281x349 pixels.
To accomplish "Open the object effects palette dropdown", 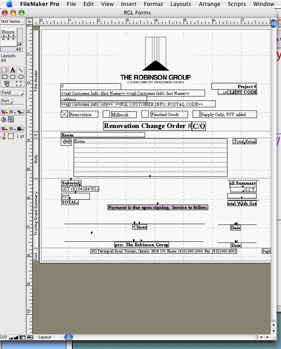I will [20, 112].
